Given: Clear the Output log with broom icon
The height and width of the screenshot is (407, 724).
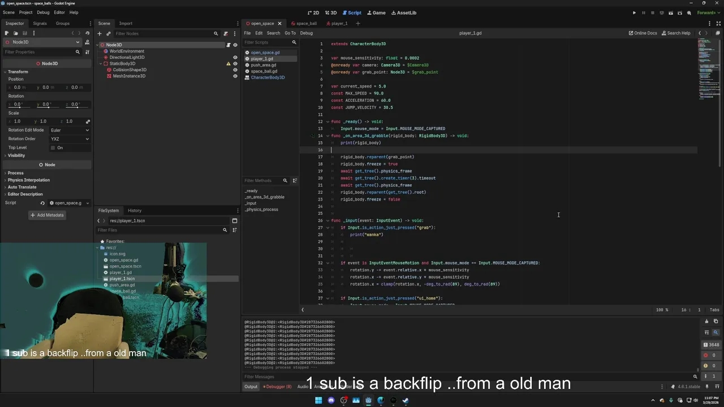Looking at the screenshot, I should [x=706, y=322].
